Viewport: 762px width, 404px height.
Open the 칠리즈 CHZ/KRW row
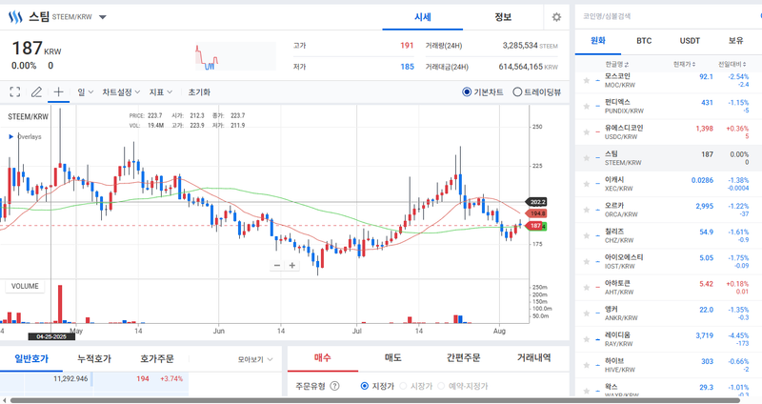point(669,235)
